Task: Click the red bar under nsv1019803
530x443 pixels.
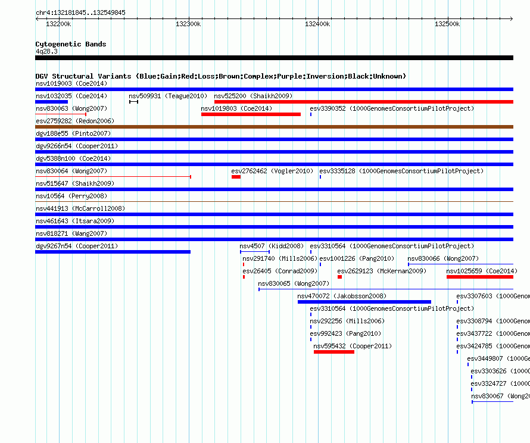Action: (251, 114)
